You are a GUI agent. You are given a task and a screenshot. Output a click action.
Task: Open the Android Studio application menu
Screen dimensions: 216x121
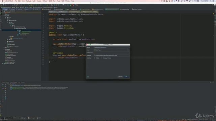(x=9, y=1)
